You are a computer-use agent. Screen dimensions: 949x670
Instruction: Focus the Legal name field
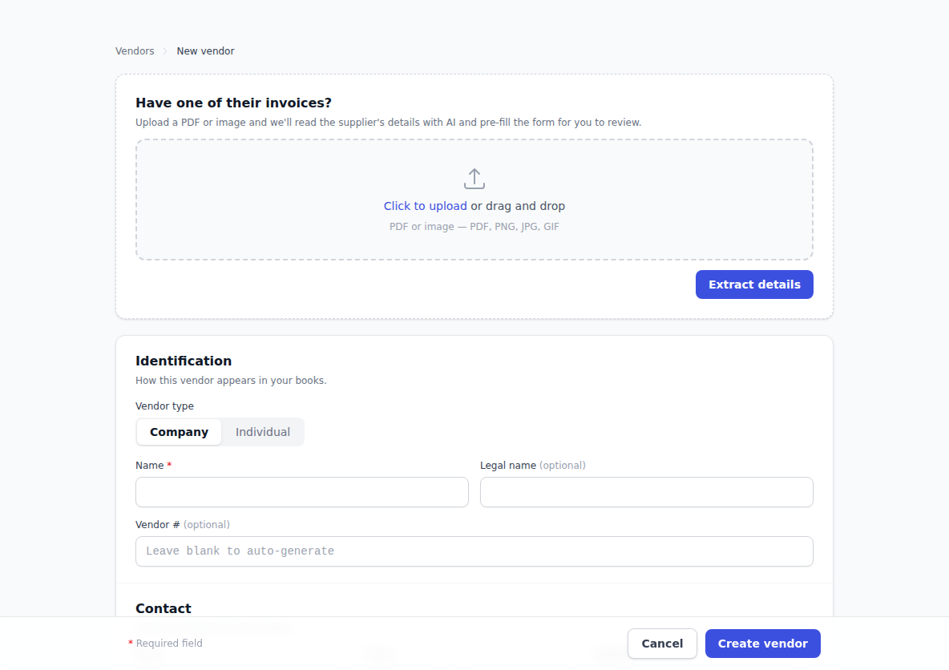click(646, 492)
